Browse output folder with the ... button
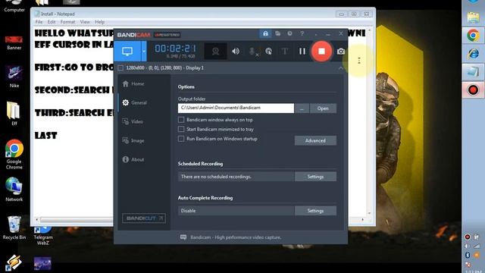This screenshot has height=273, width=485. pos(302,108)
